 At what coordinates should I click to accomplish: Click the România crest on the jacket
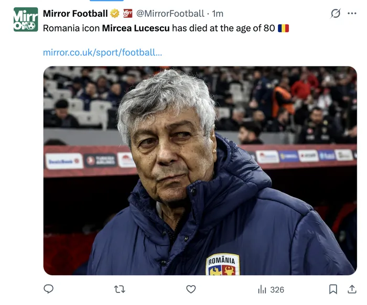(222, 265)
